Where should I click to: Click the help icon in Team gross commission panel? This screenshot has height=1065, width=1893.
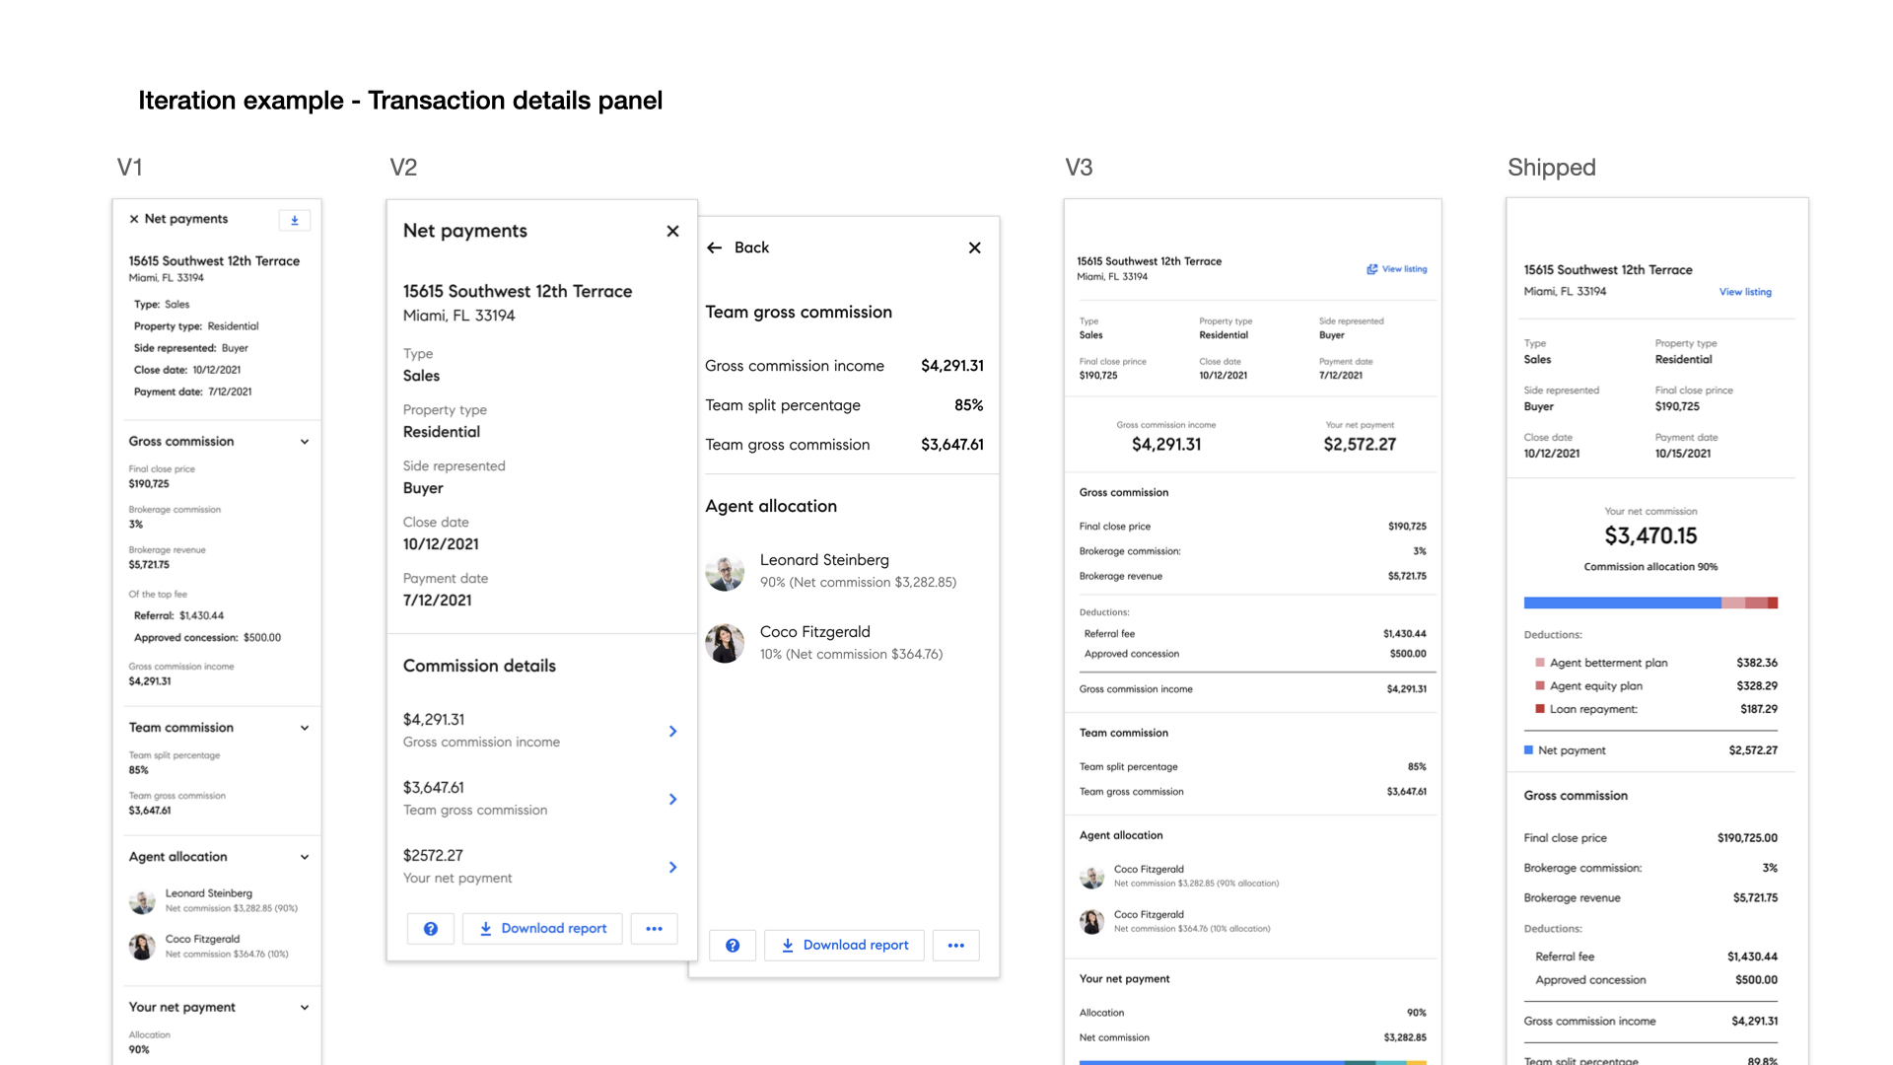(733, 945)
